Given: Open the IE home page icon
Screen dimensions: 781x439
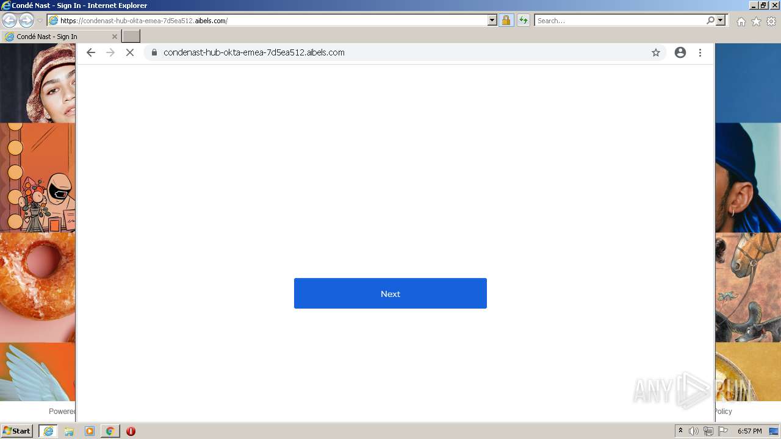Looking at the screenshot, I should (x=741, y=21).
